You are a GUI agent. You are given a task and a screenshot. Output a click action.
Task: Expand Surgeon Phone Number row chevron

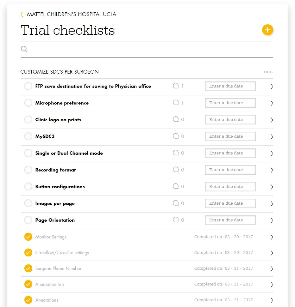point(272,269)
